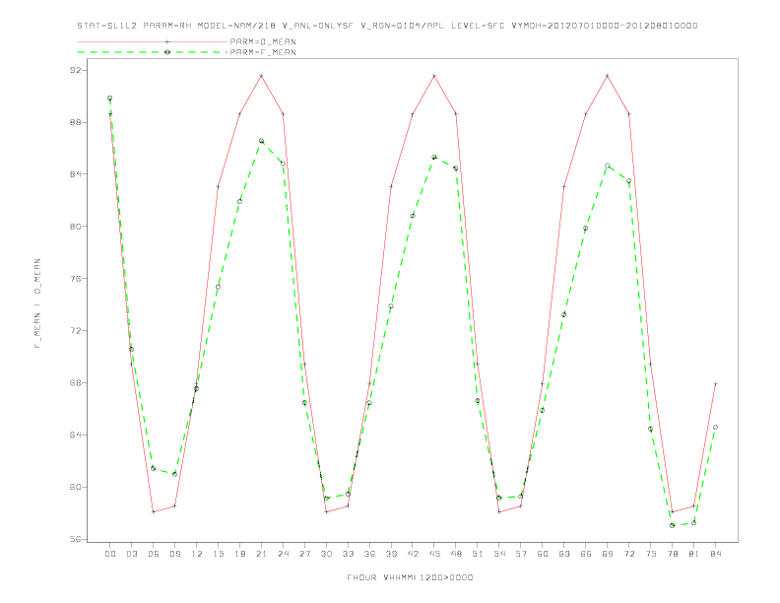The height and width of the screenshot is (603, 780).
Task: Click x-axis tick label 66
Action: tap(586, 554)
